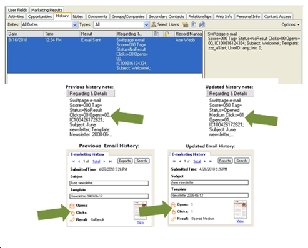308x248 pixels.
Task: Click Search button in Updated Email History
Action: [242, 161]
